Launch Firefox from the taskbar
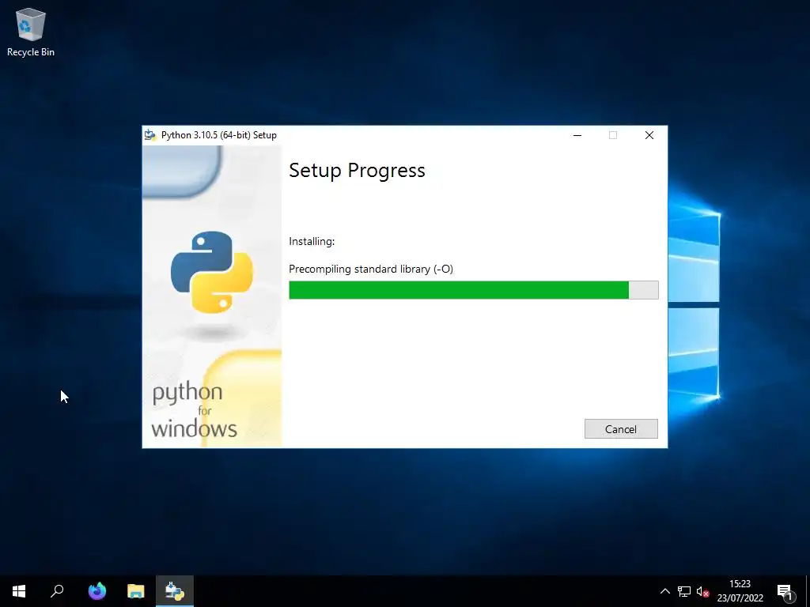Viewport: 810px width, 607px height. coord(97,591)
